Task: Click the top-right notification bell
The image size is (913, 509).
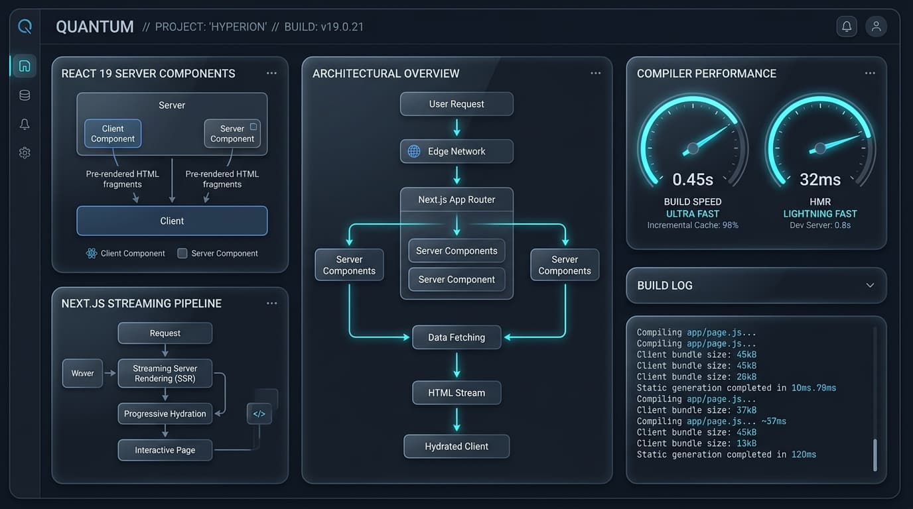Action: (847, 27)
